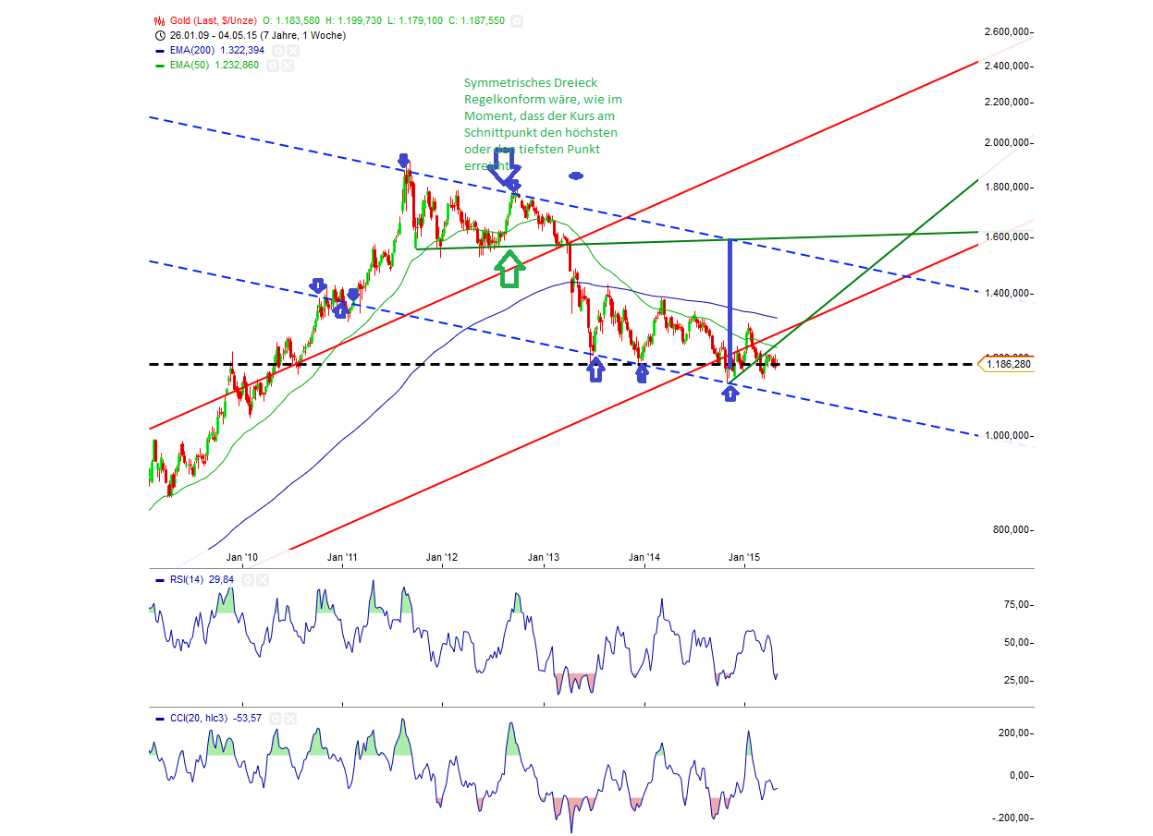Click the Jan '15 axis label

745,557
